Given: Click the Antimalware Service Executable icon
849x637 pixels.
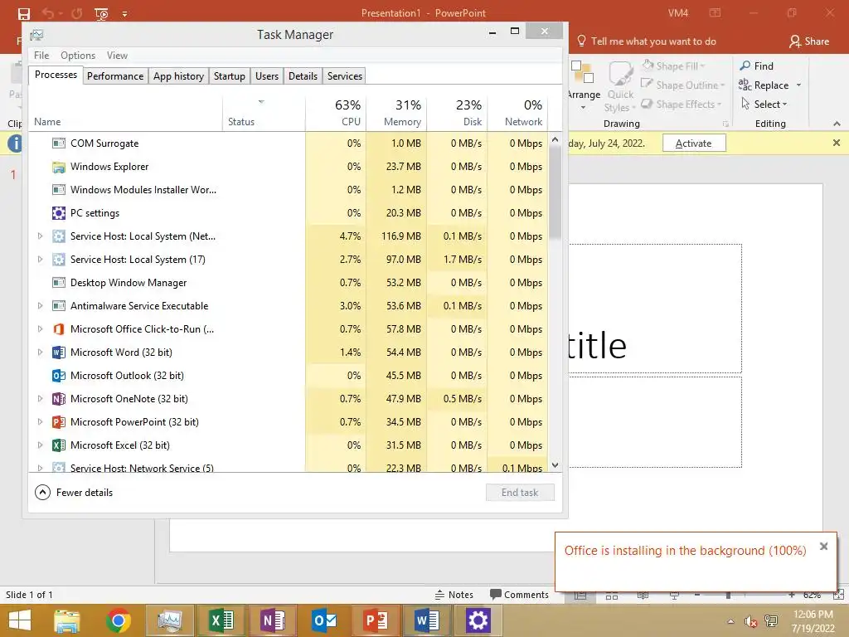Looking at the screenshot, I should coord(59,306).
